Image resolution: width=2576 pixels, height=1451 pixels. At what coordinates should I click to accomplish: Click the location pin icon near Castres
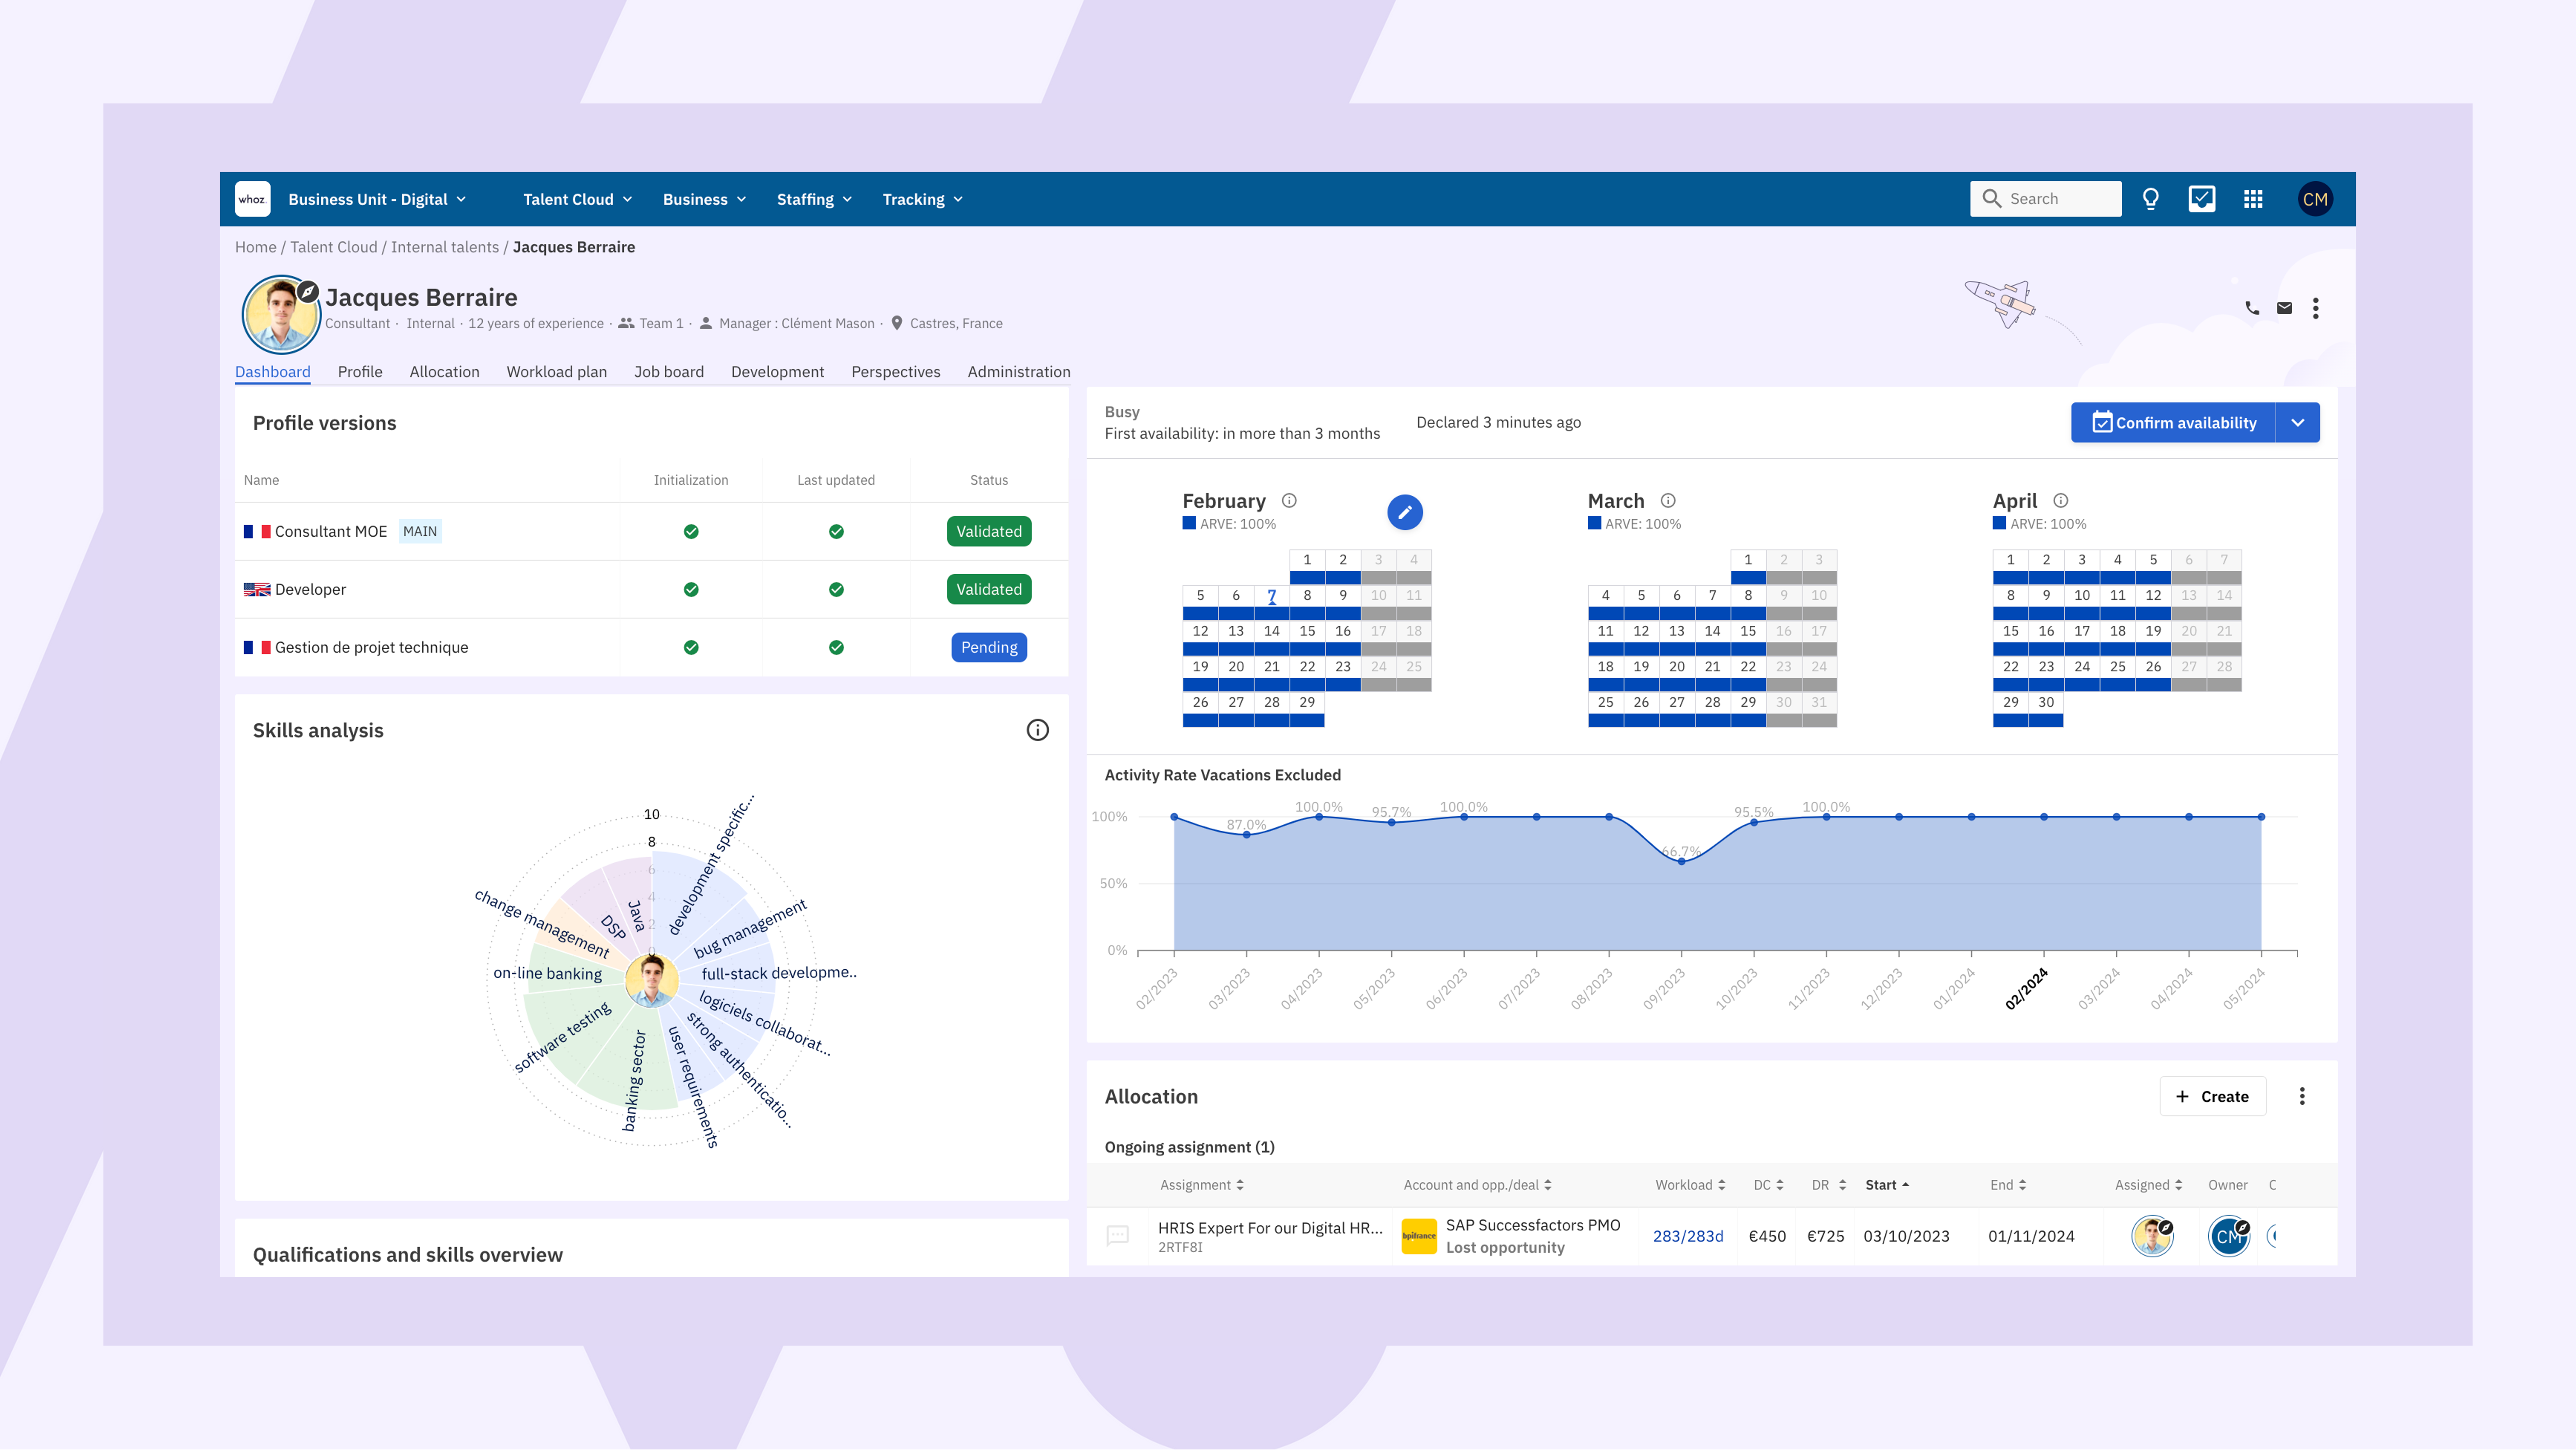[x=896, y=323]
